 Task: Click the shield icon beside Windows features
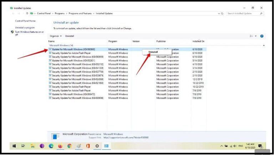coord(12,32)
